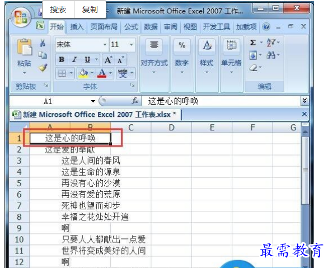
Task: Open Clipboard (剪贴板) dialog launcher
Action: coord(46,85)
